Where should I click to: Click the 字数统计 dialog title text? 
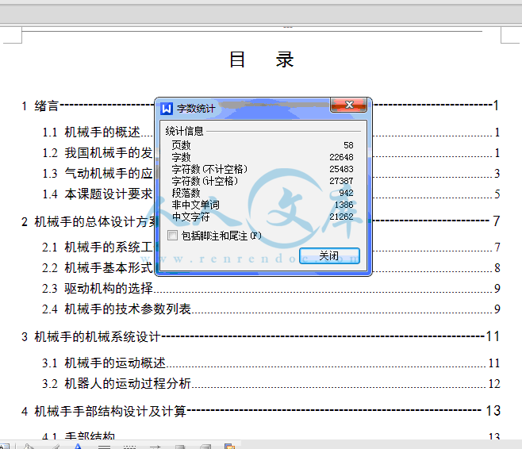[196, 109]
